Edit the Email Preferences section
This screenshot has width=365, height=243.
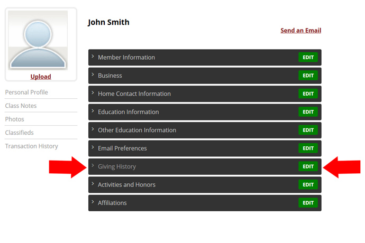coord(308,148)
